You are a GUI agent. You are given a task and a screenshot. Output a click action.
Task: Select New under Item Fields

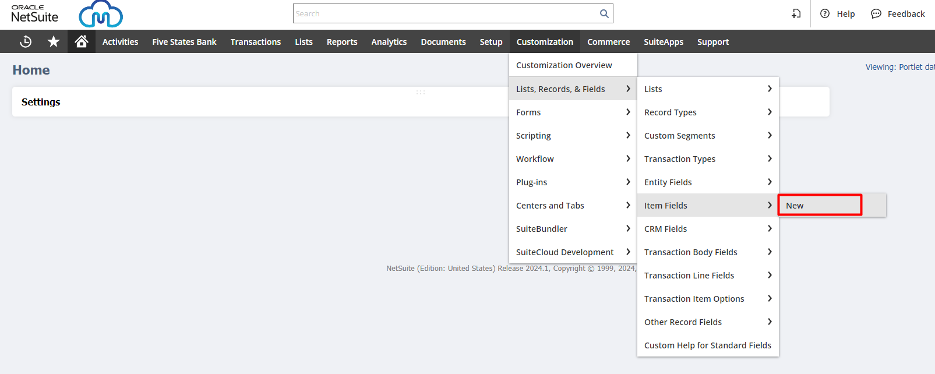click(x=820, y=205)
